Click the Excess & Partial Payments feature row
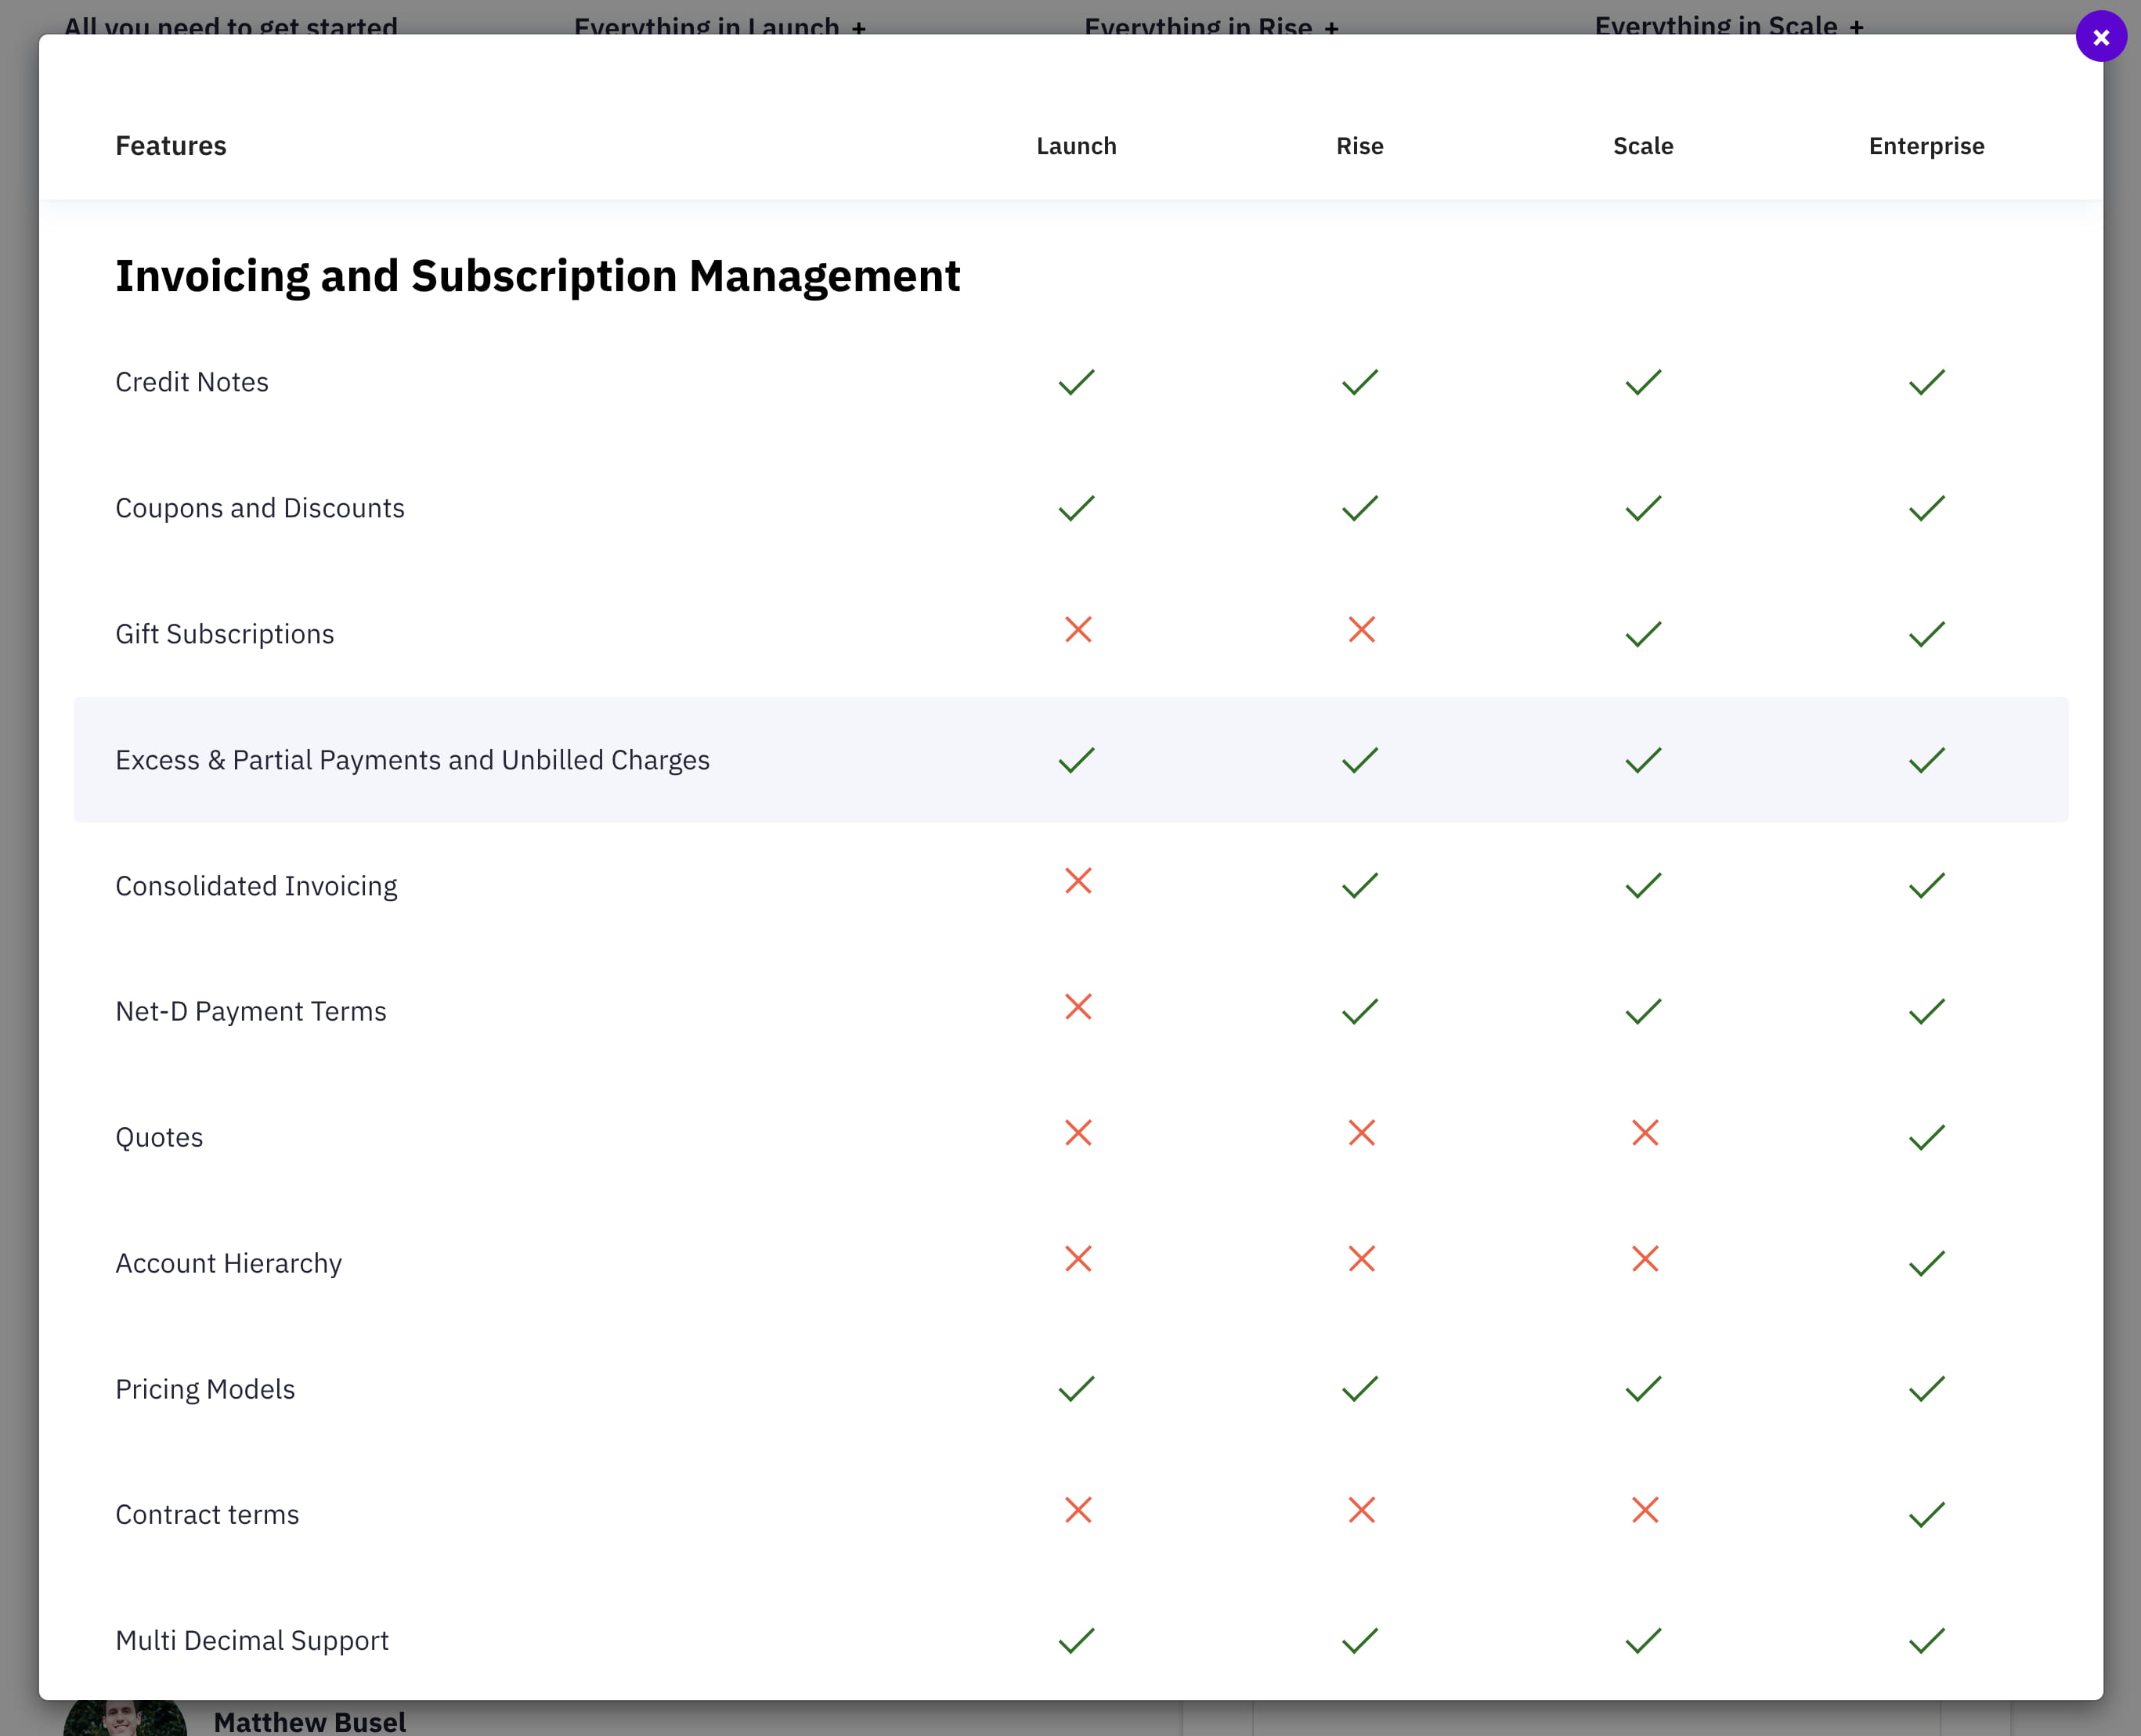Viewport: 2141px width, 1736px height. point(412,760)
